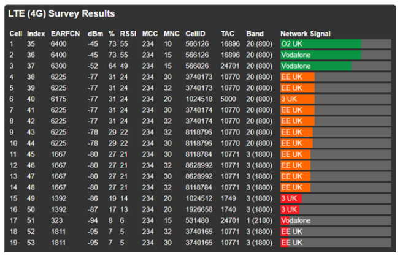Click index number 44
This screenshot has width=400, height=256.
point(31,143)
